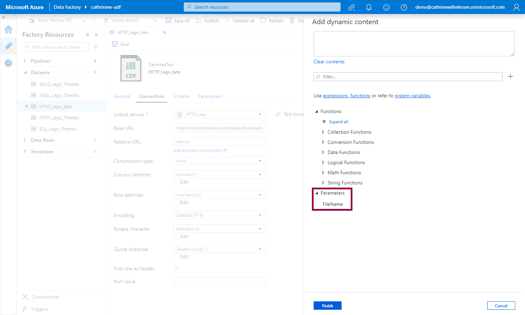This screenshot has height=315, width=525.
Task: Open the Monitor icon in left sidebar
Action: [x=8, y=63]
